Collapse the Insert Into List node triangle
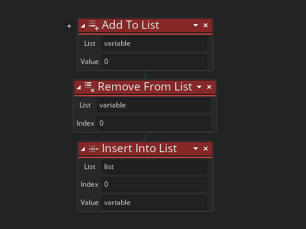The height and width of the screenshot is (229, 306). 83,149
